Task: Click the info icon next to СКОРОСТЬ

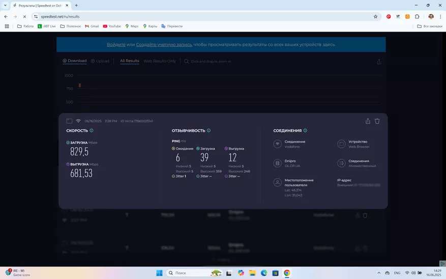Action: coord(92,130)
